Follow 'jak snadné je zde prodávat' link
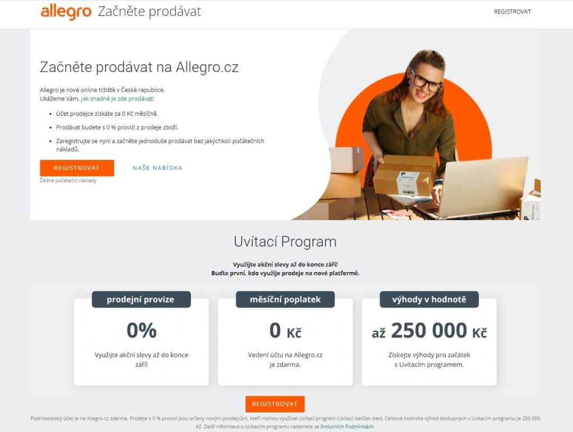 [x=117, y=98]
